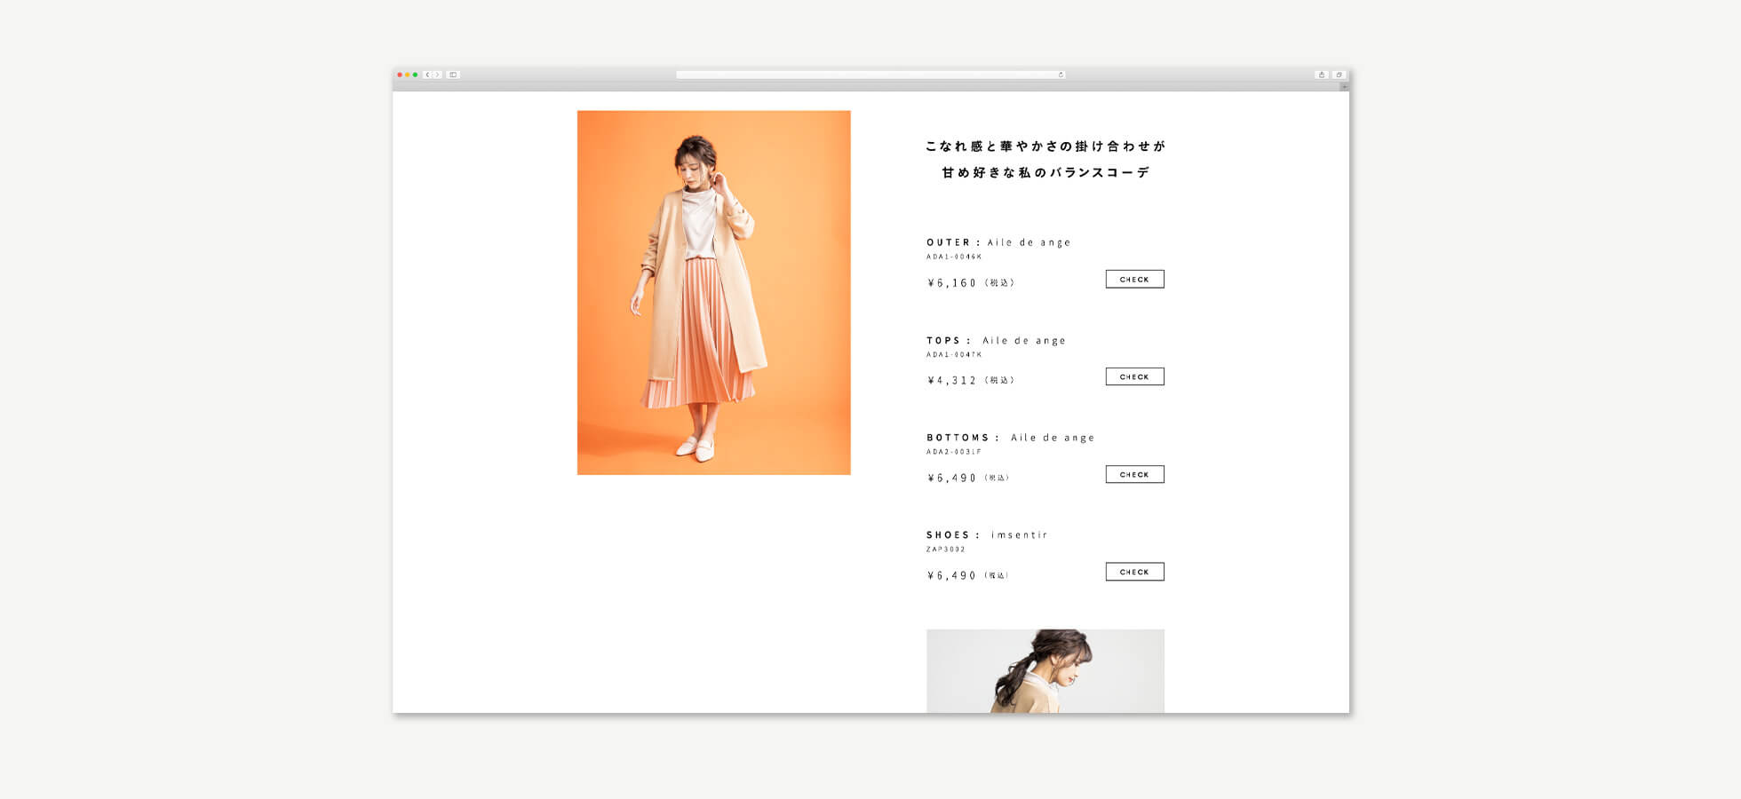Image resolution: width=1741 pixels, height=799 pixels.
Task: Select product code ZAP3002
Action: [x=946, y=550]
